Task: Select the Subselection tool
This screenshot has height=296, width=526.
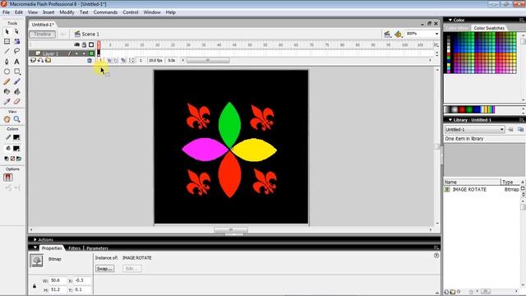Action: [16, 31]
